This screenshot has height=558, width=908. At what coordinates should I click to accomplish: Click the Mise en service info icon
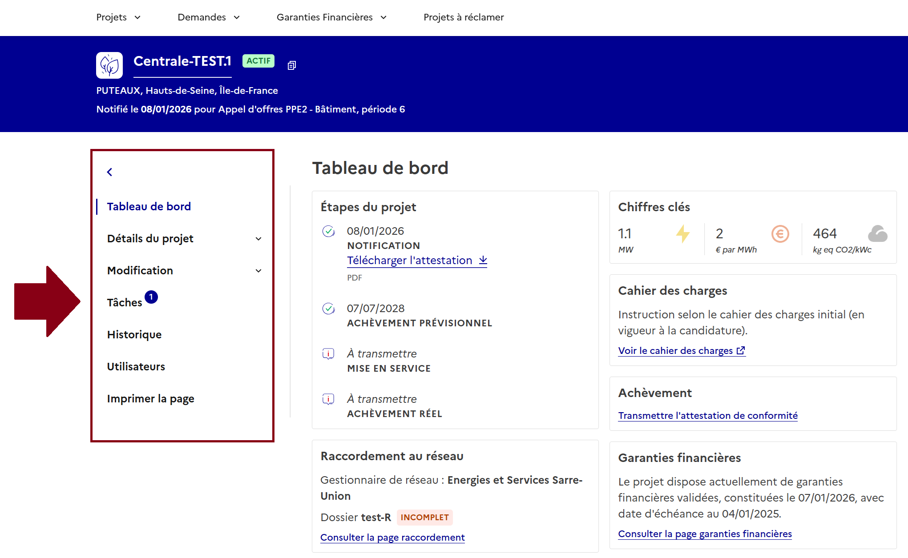pos(328,354)
